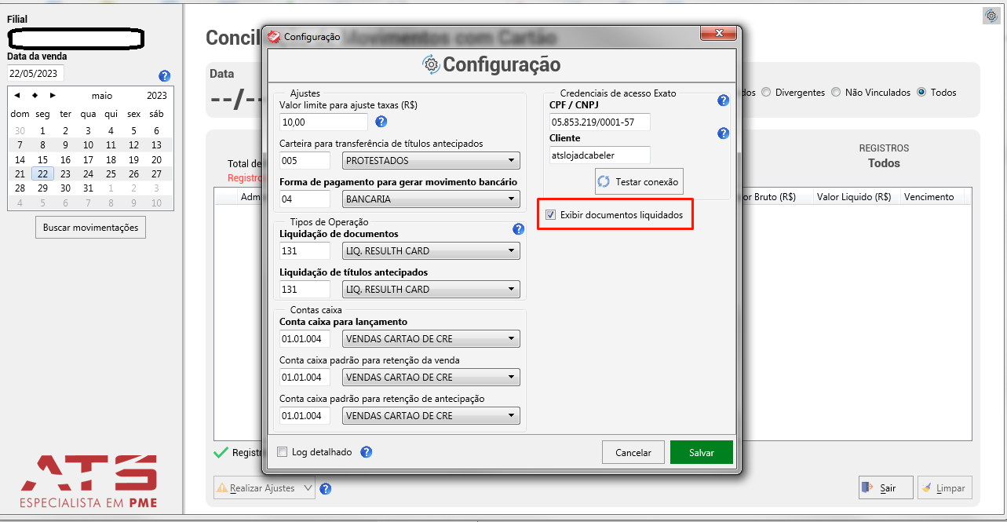Expand Conta caixa para lançamento dropdown

(x=431, y=339)
